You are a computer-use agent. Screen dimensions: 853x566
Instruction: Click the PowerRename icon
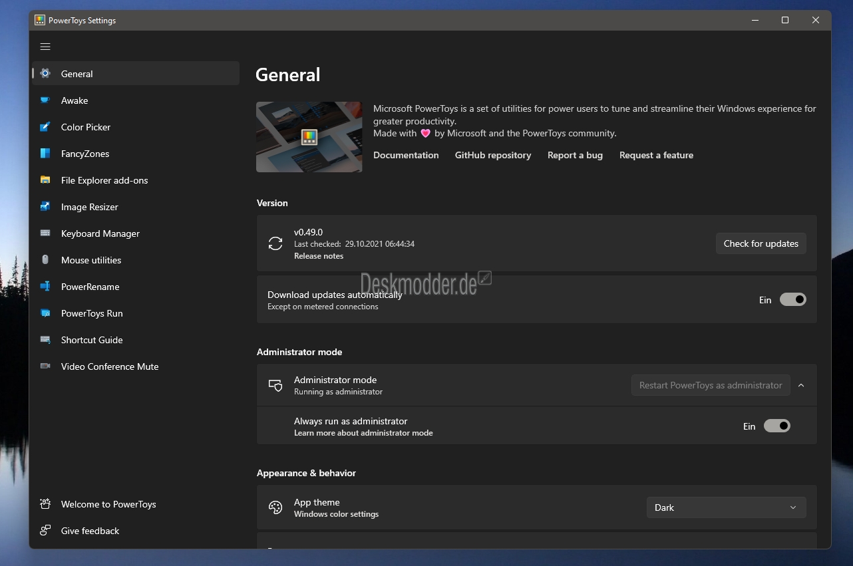click(45, 287)
